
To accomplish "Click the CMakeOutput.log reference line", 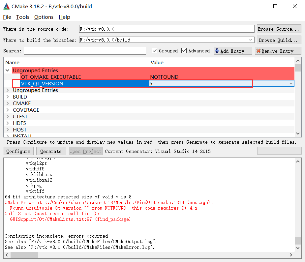I will (81, 242).
